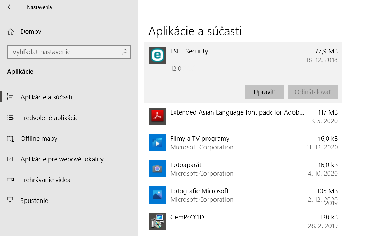
Task: Go to Aplikácie pre webové lokality
Action: (x=62, y=159)
